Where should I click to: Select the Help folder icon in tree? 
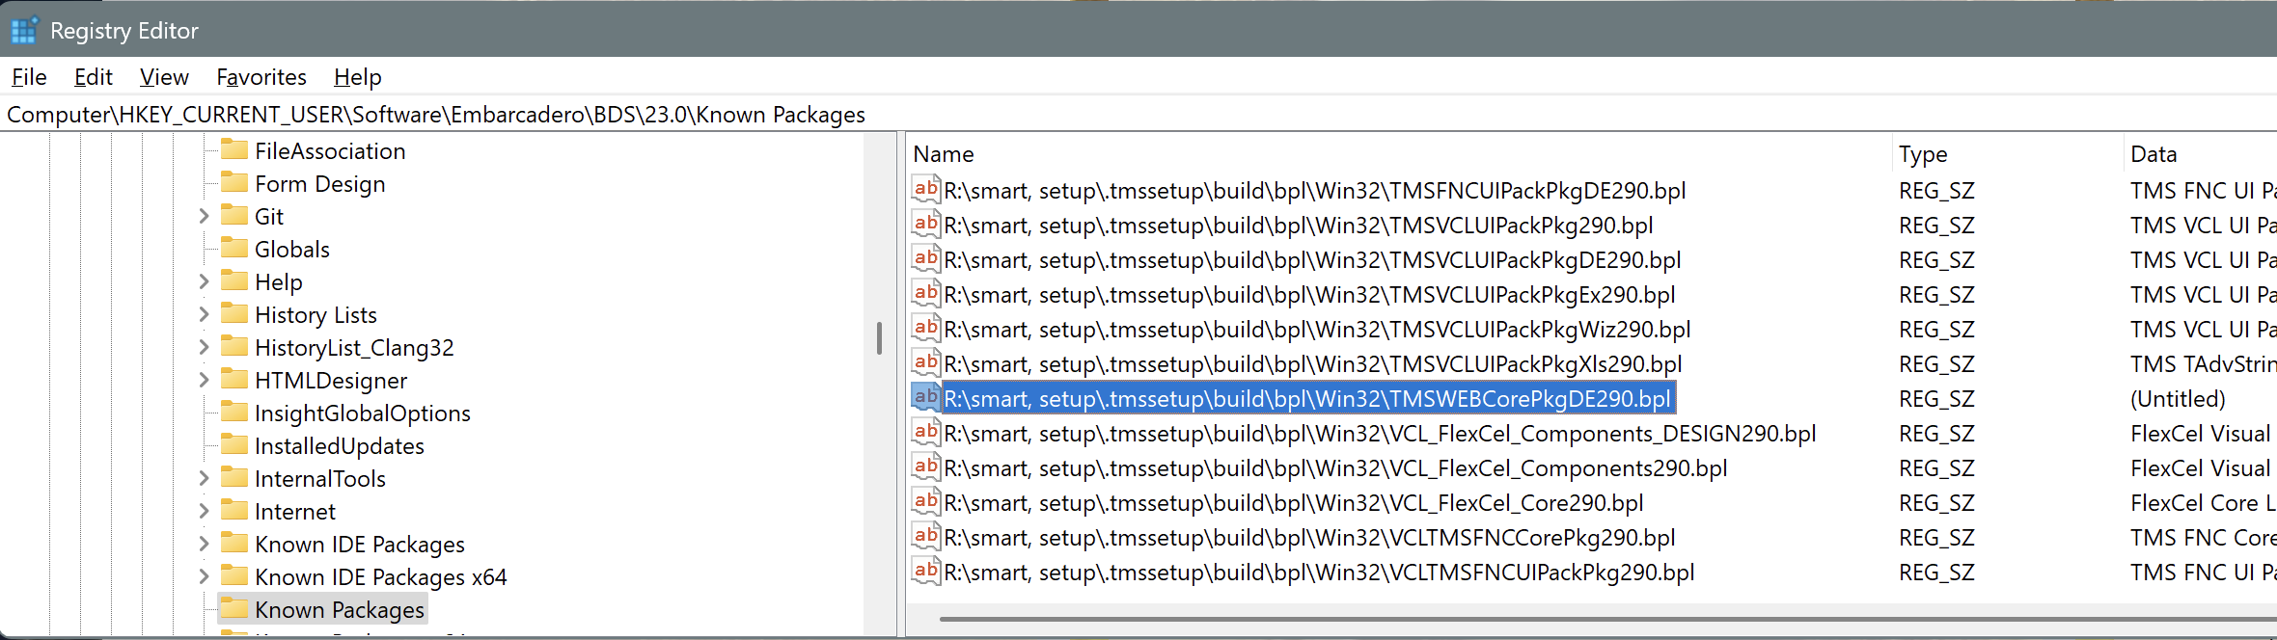[x=234, y=280]
